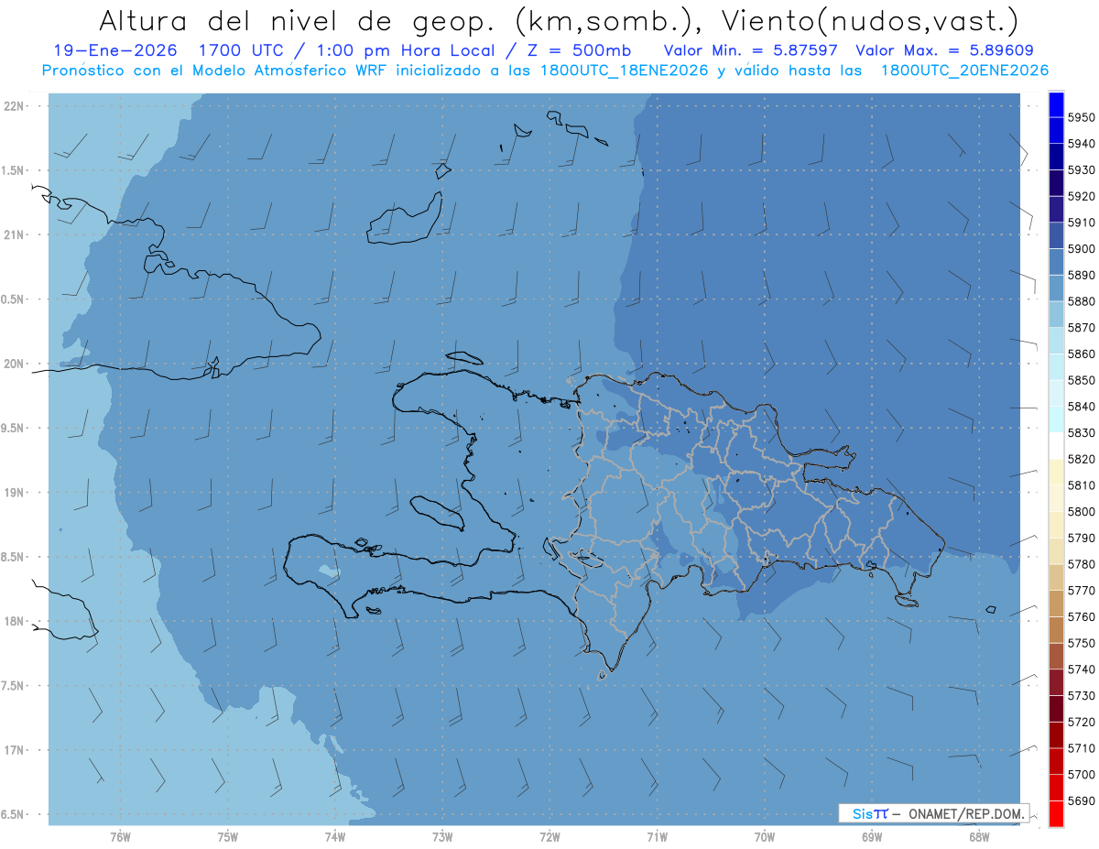This screenshot has height=849, width=1099.
Task: Click the '22N' latitude label
Action: tap(16, 106)
